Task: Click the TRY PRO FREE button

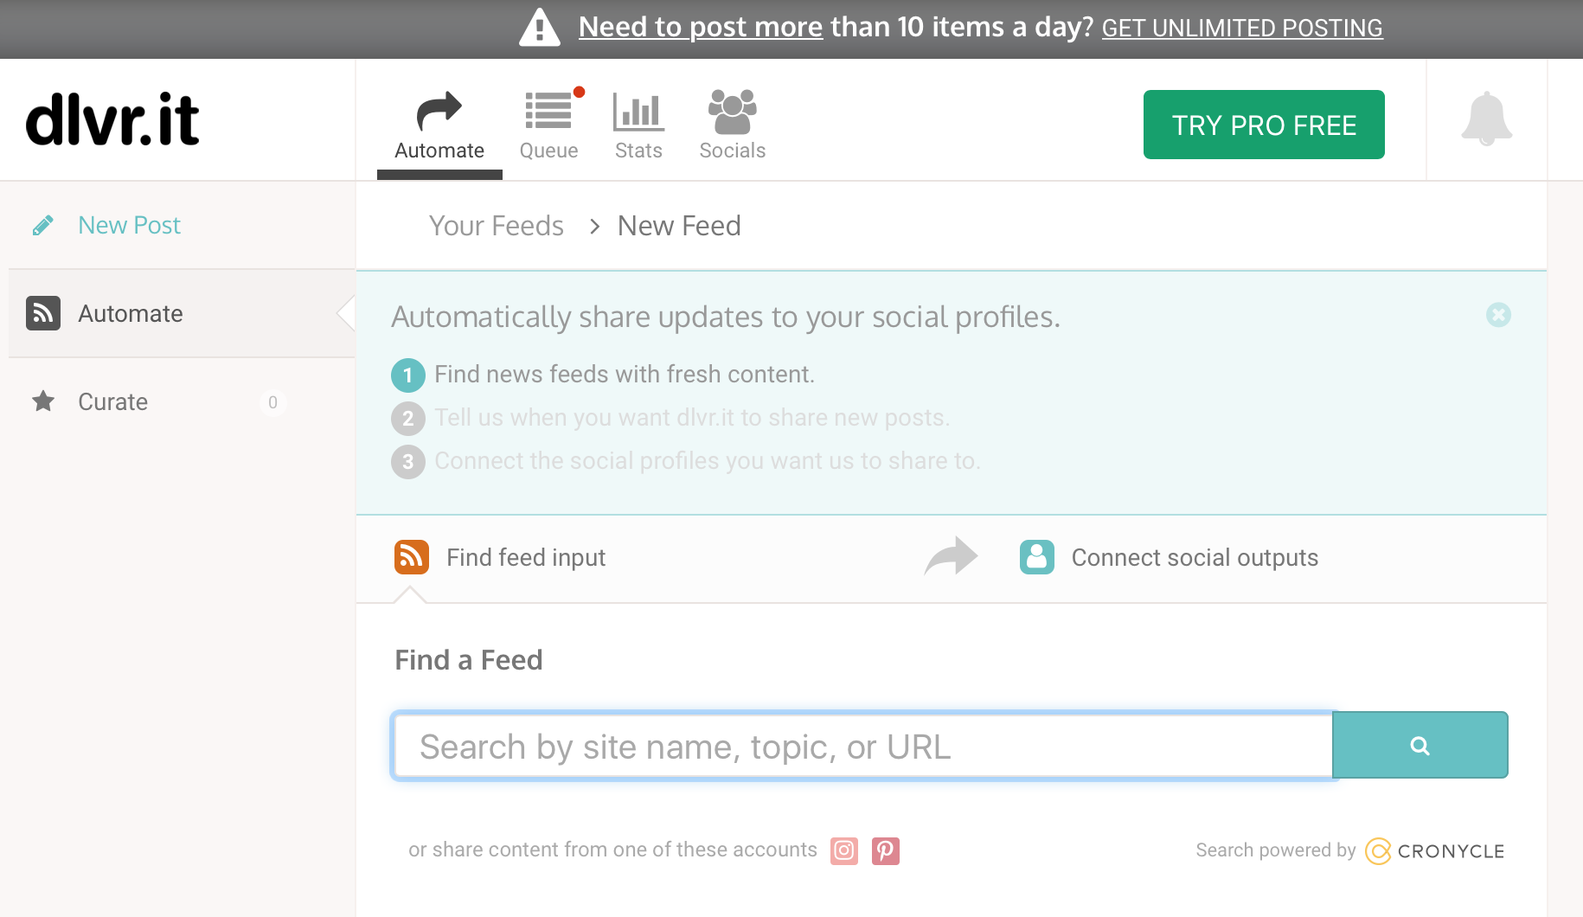Action: 1264,125
